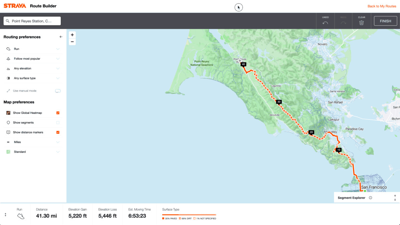
Task: Expand Segment Explorer with the arrows
Action: tap(395, 198)
